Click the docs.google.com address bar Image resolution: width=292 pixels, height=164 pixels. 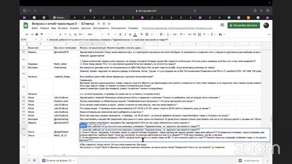[x=146, y=11]
